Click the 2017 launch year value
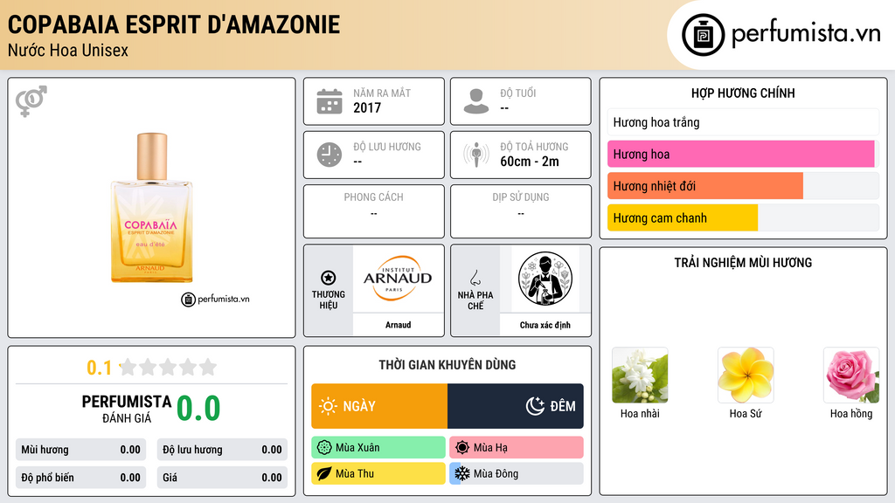The width and height of the screenshot is (895, 503). (x=367, y=107)
